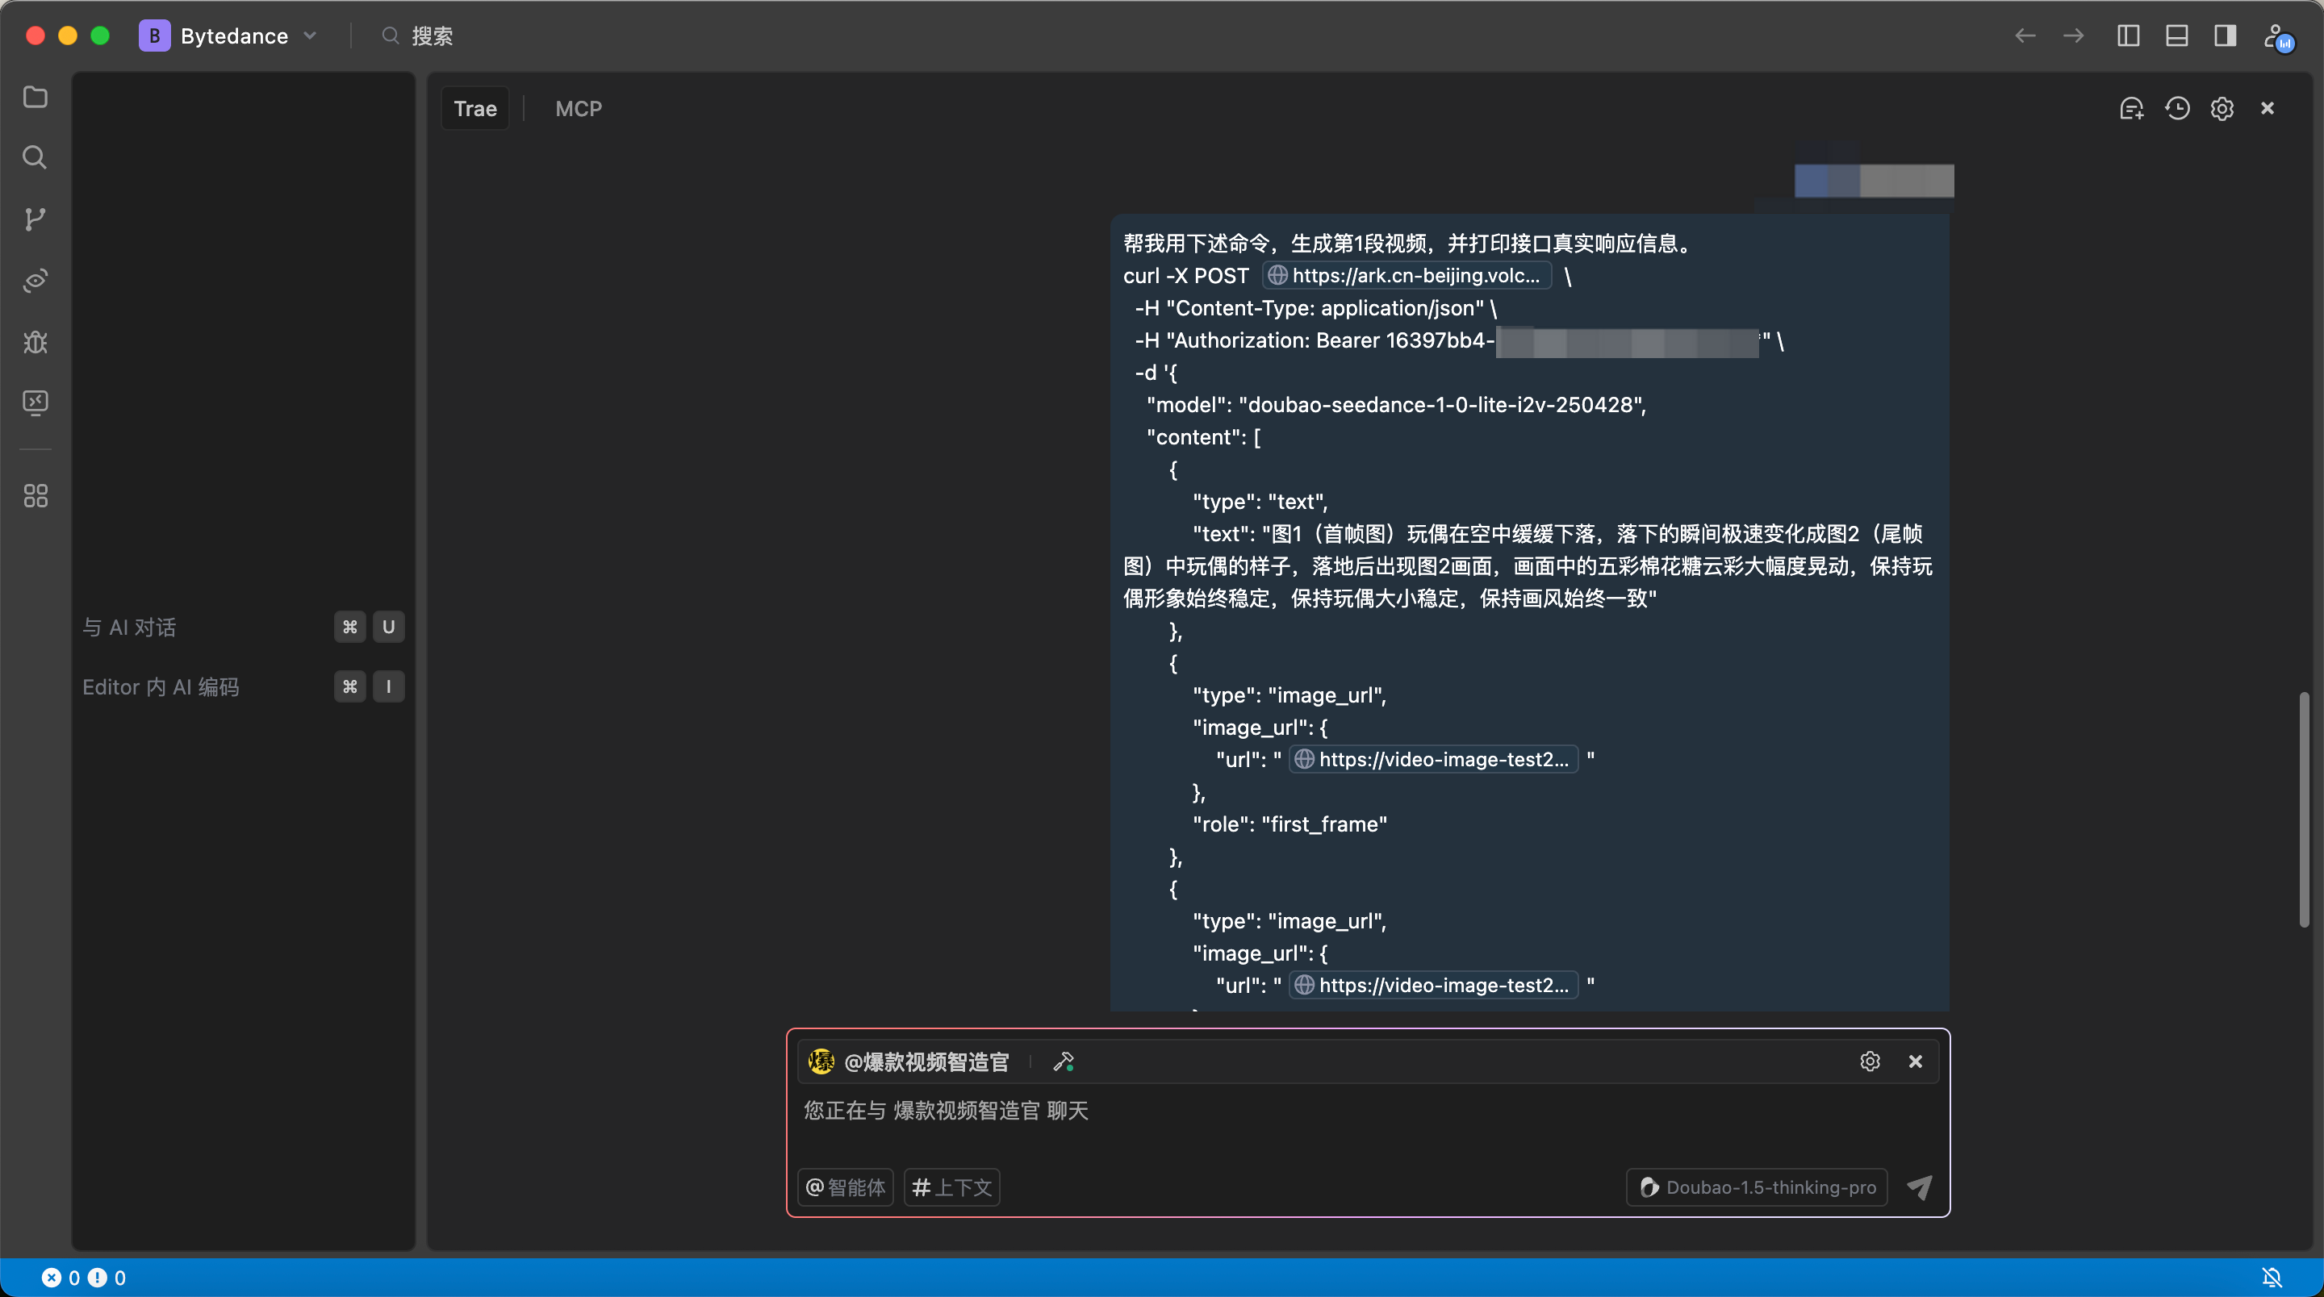Switch to the Trae tab
The width and height of the screenshot is (2324, 1297).
pos(475,108)
